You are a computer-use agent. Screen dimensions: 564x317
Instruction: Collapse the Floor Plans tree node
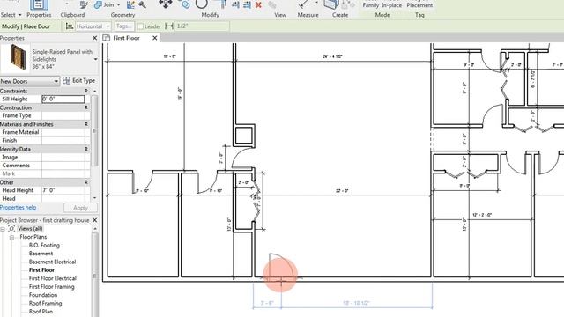click(11, 237)
